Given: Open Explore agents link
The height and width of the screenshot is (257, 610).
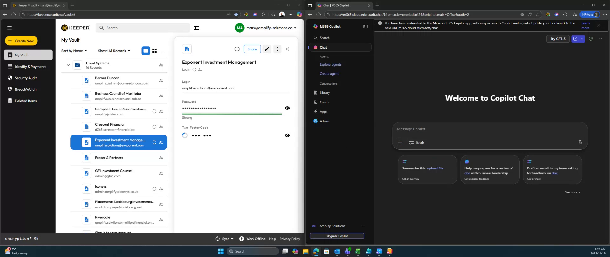Looking at the screenshot, I should click(330, 65).
